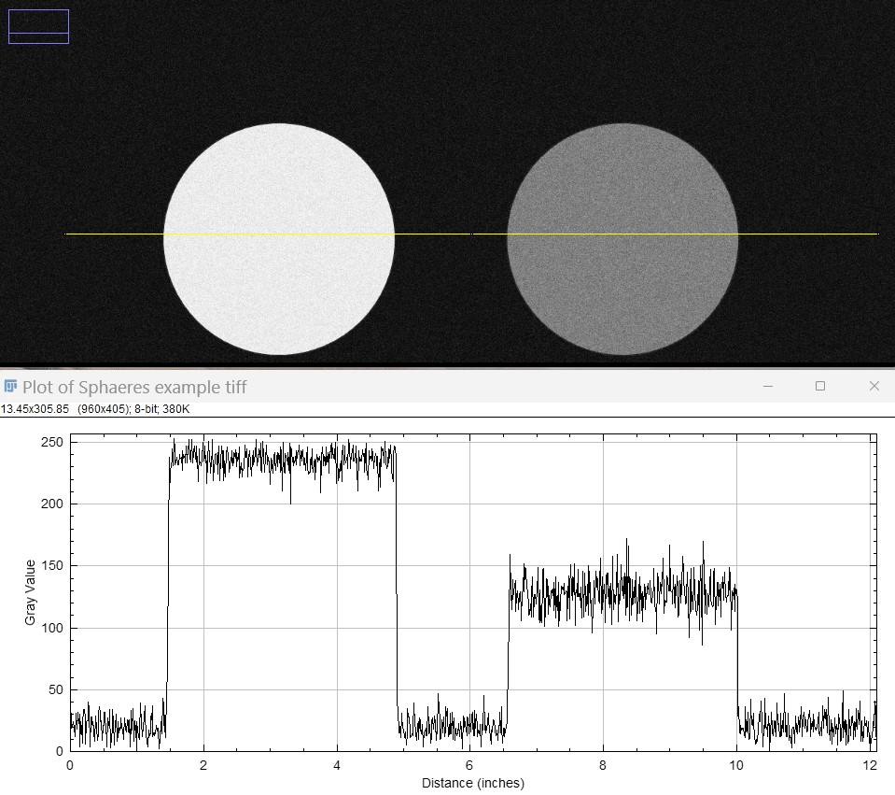Click the x-axis tick label 4
The image size is (895, 795).
pyautogui.click(x=337, y=765)
